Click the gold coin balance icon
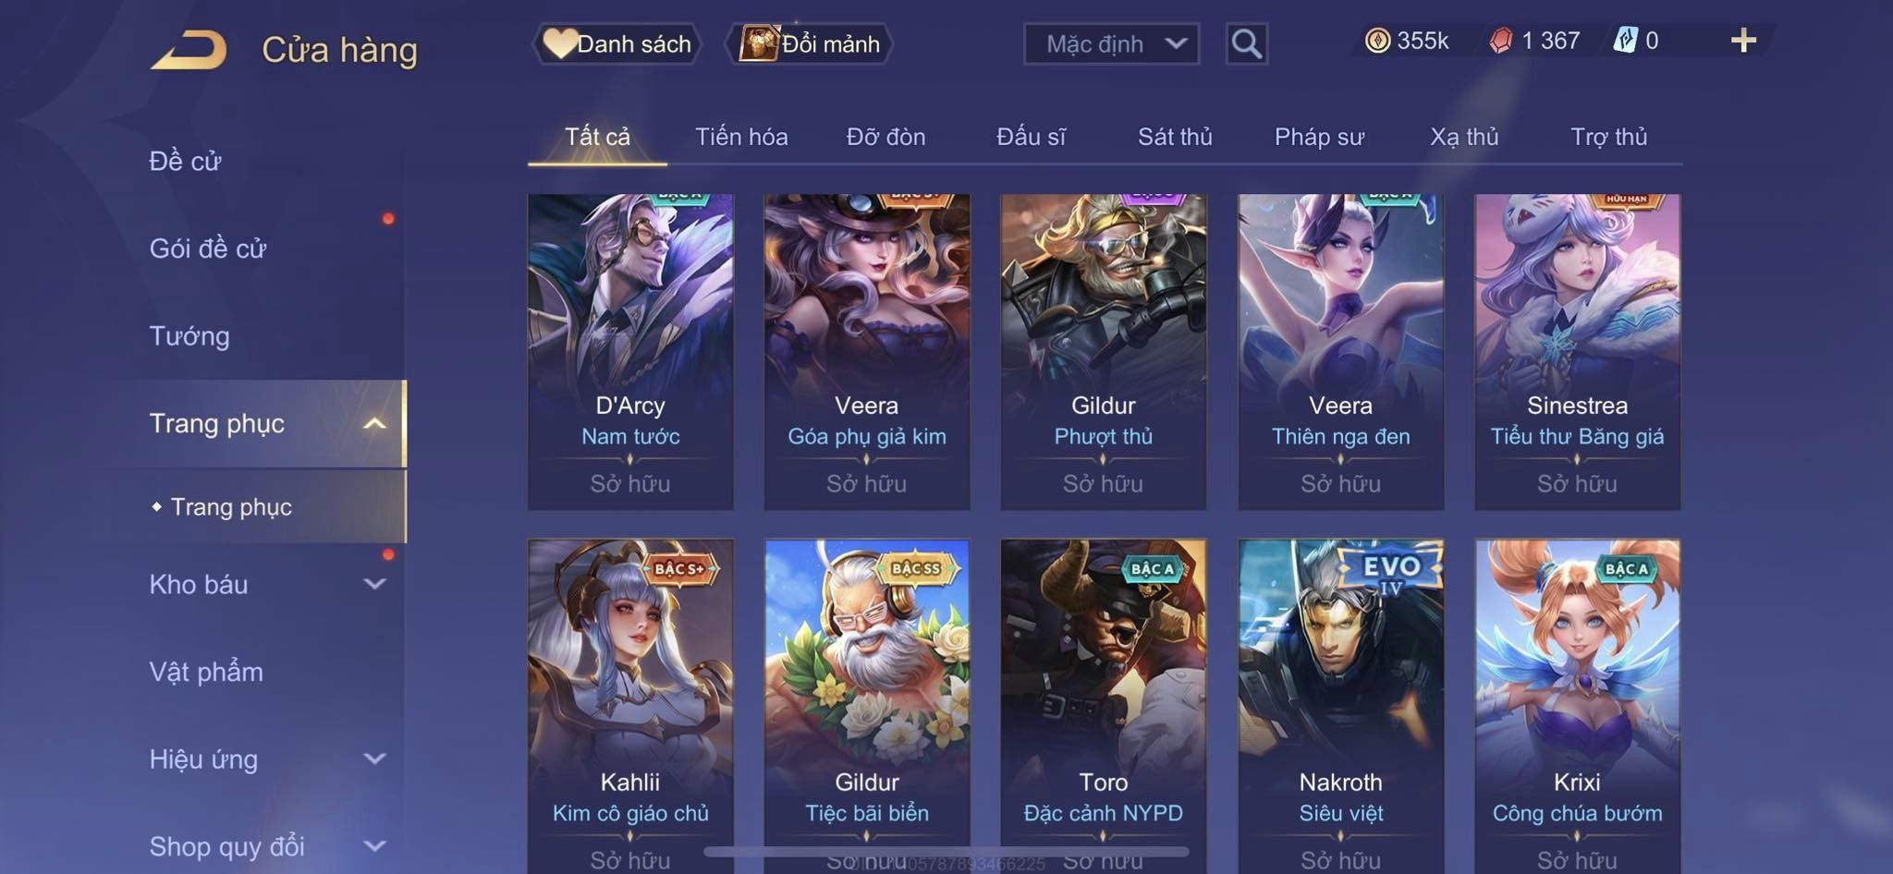Screen dimensions: 1893x874 1377,41
